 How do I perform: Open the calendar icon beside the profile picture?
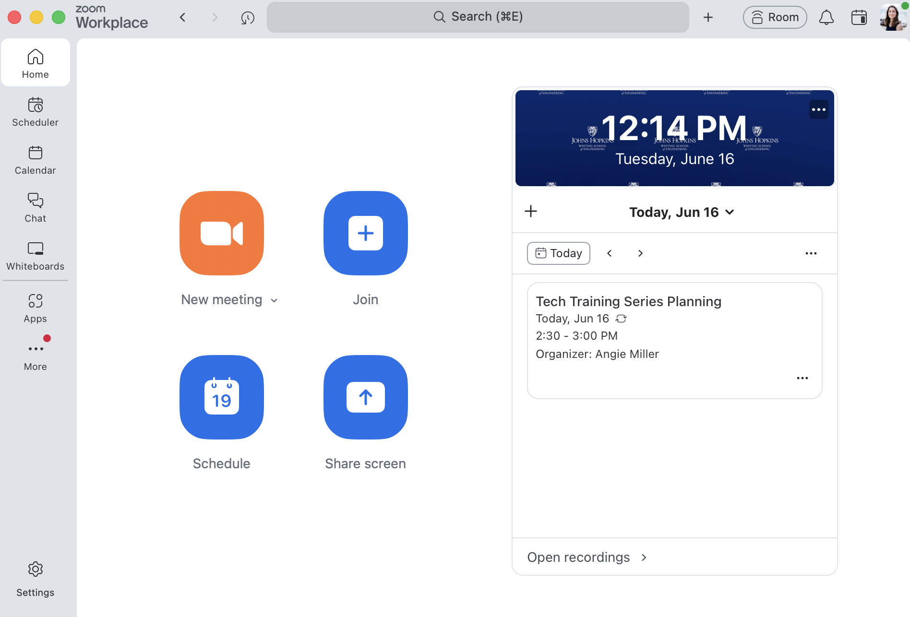tap(859, 17)
